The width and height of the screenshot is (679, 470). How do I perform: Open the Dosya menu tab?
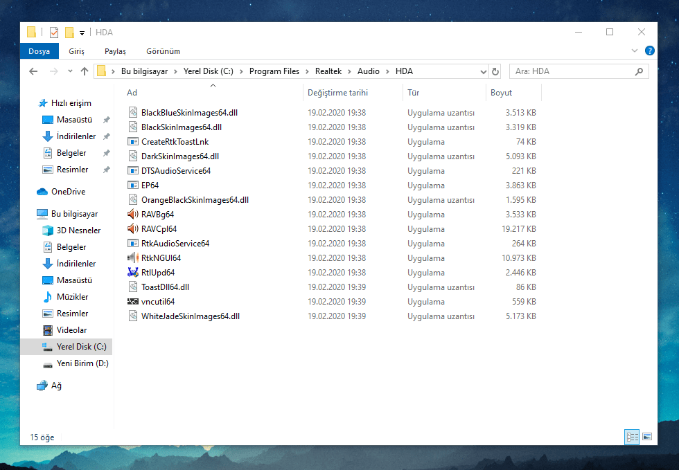tap(39, 51)
